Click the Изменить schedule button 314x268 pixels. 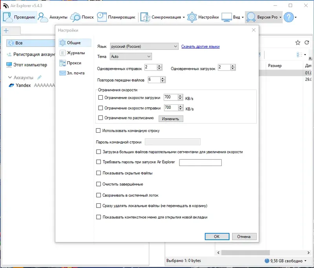(171, 119)
